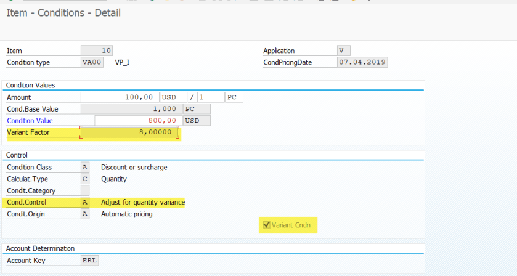The height and width of the screenshot is (276, 517).
Task: Click the Calculat.Type field C
Action: click(85, 179)
